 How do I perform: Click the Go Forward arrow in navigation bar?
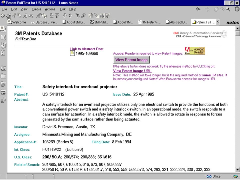pos(207,9)
